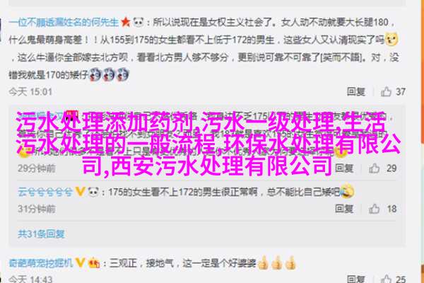The width and height of the screenshot is (424, 283).
Task: Open 一位不愿透露姓名的何先生 profile
Action: tap(64, 22)
